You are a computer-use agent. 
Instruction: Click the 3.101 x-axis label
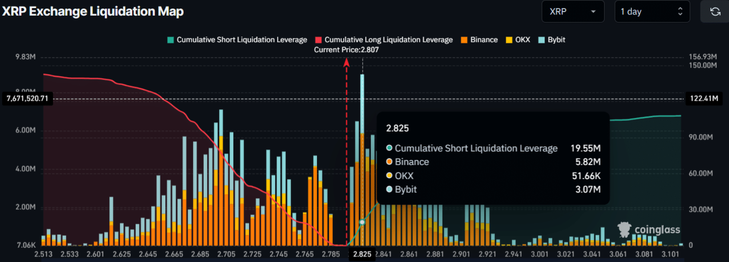pos(670,254)
